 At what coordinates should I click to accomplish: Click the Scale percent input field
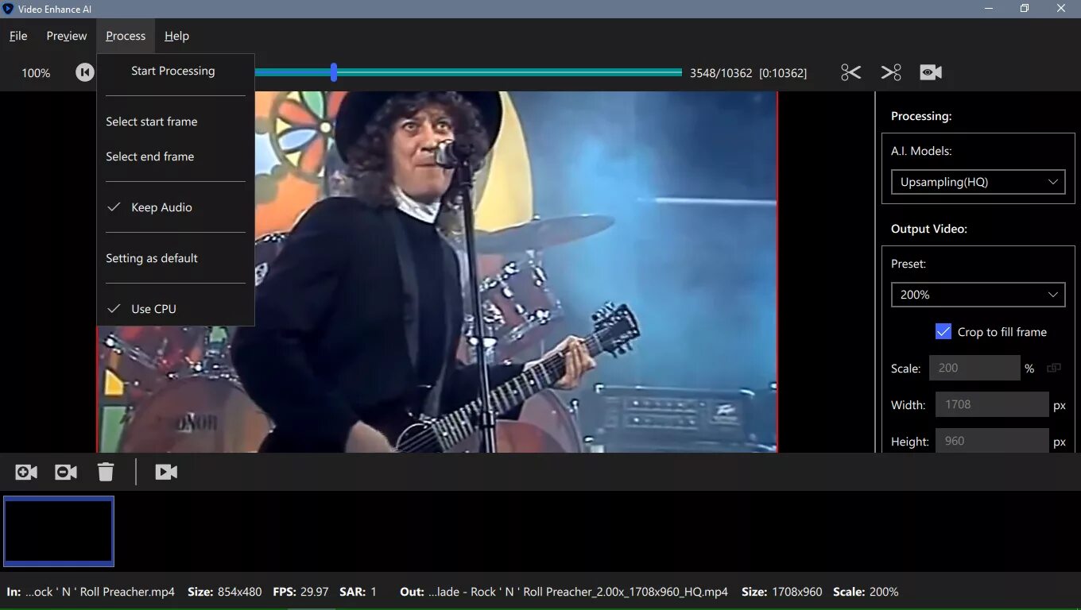pyautogui.click(x=974, y=368)
